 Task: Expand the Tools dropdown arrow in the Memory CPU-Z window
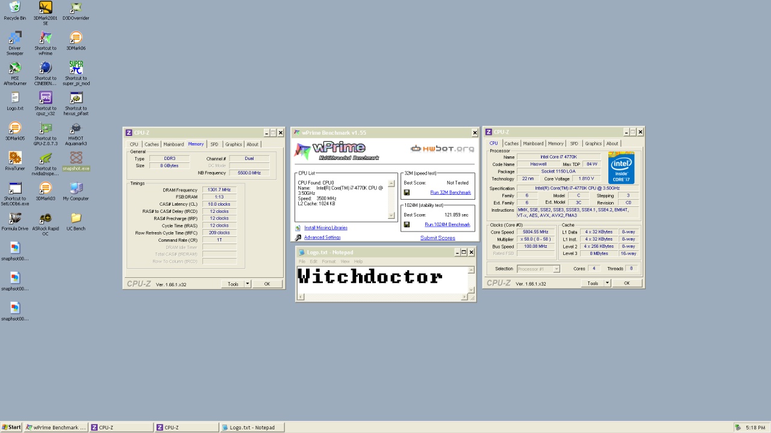click(248, 284)
